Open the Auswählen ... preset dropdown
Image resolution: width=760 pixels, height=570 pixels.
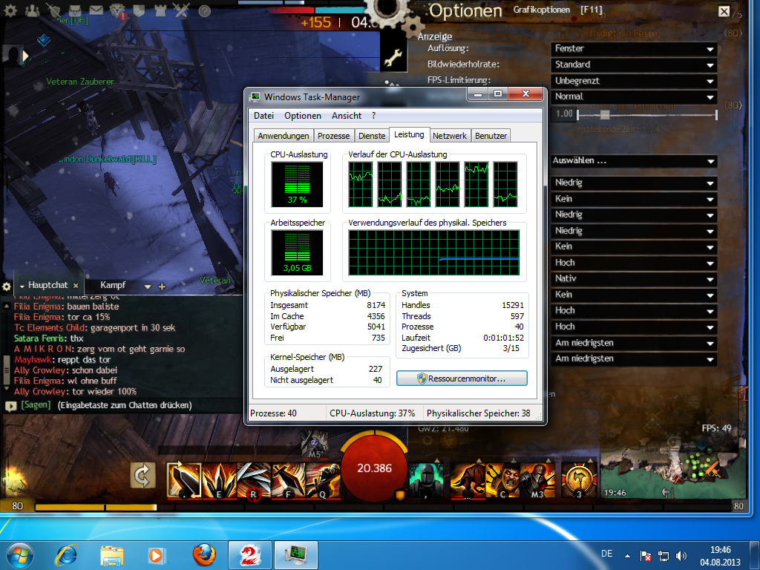click(634, 161)
